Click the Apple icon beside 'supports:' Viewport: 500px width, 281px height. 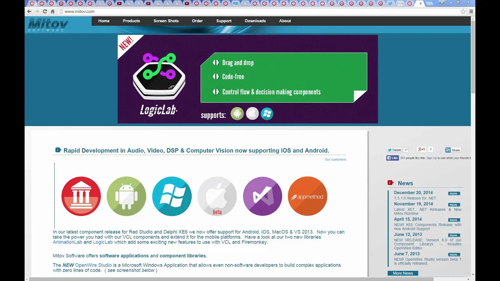pos(252,114)
